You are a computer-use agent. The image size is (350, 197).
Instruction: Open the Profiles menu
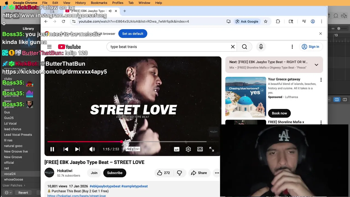point(118,3)
